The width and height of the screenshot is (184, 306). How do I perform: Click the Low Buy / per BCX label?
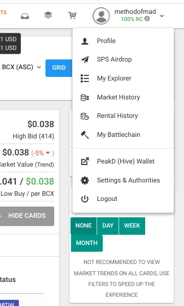(x=27, y=194)
